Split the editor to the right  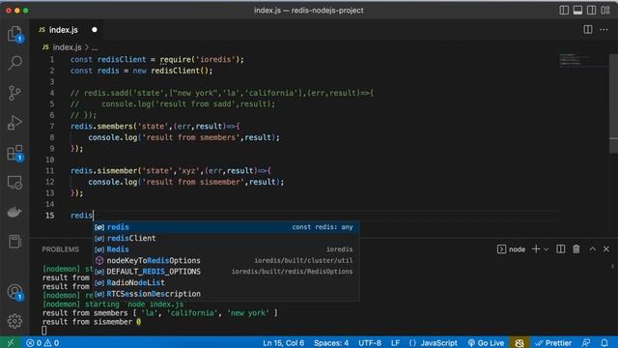(x=588, y=30)
